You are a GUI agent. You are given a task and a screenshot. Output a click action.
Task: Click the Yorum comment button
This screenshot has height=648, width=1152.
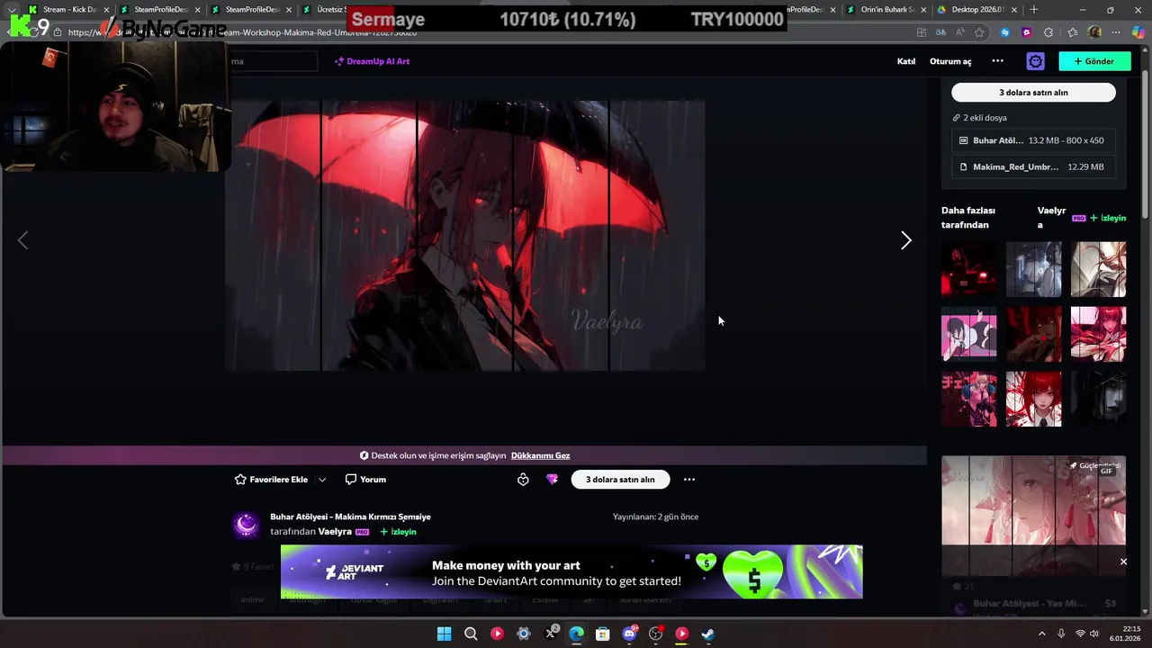366,480
